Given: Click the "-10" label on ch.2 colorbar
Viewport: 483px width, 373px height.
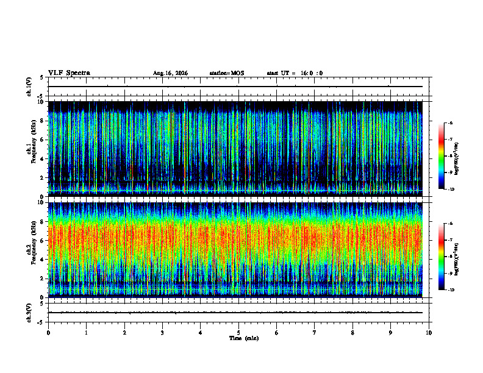Looking at the screenshot, I should (x=451, y=290).
